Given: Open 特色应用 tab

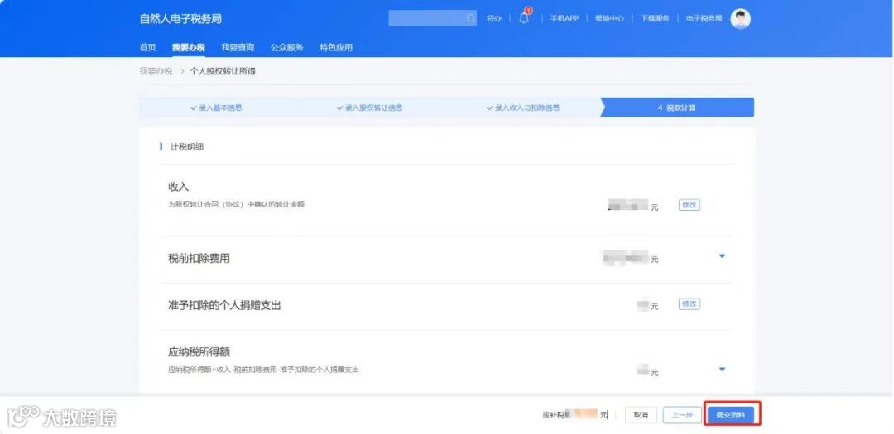Looking at the screenshot, I should (x=336, y=47).
